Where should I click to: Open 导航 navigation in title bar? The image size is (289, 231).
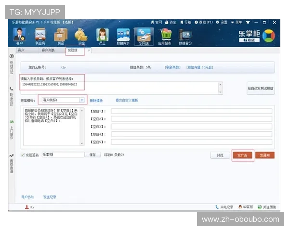click(185, 22)
